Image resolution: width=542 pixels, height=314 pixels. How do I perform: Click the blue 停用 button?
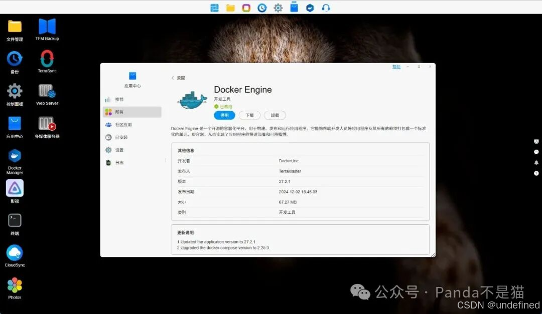224,115
